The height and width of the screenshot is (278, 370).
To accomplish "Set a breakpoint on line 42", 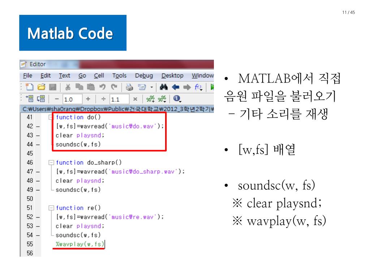I will 38,126.
